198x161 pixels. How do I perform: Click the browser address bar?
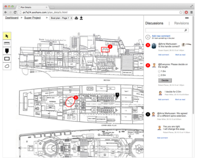(98, 12)
